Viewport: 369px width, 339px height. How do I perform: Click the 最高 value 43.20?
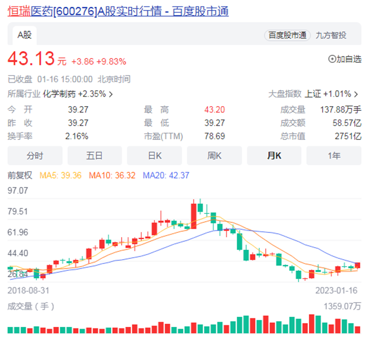click(x=215, y=110)
